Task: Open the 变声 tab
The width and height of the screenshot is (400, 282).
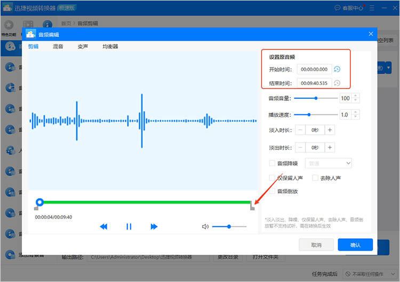Action: click(83, 46)
